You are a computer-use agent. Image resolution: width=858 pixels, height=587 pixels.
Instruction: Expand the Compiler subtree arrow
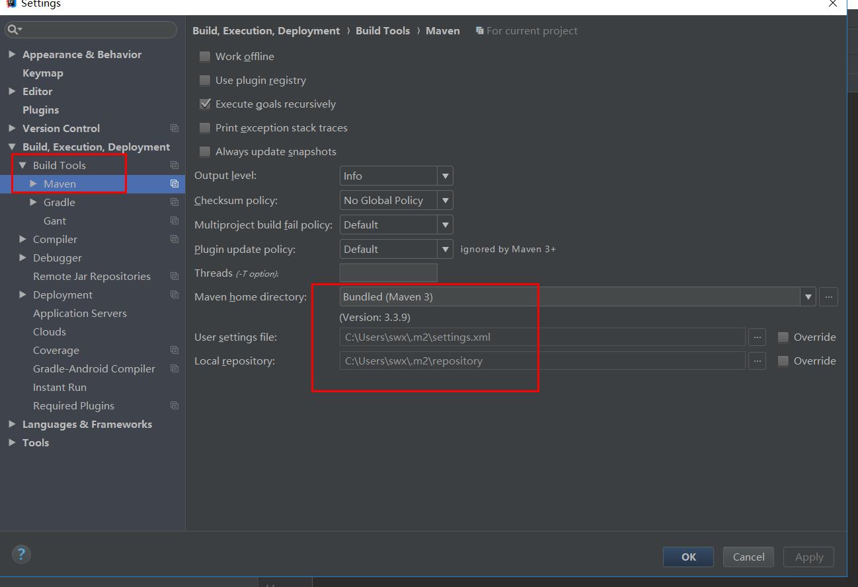click(x=22, y=239)
